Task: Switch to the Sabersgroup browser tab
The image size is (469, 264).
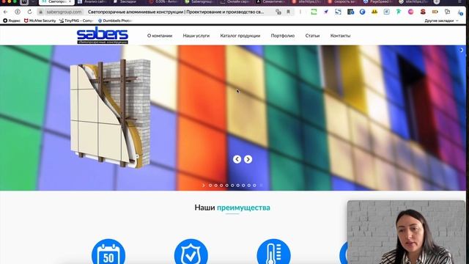Action: click(x=199, y=1)
